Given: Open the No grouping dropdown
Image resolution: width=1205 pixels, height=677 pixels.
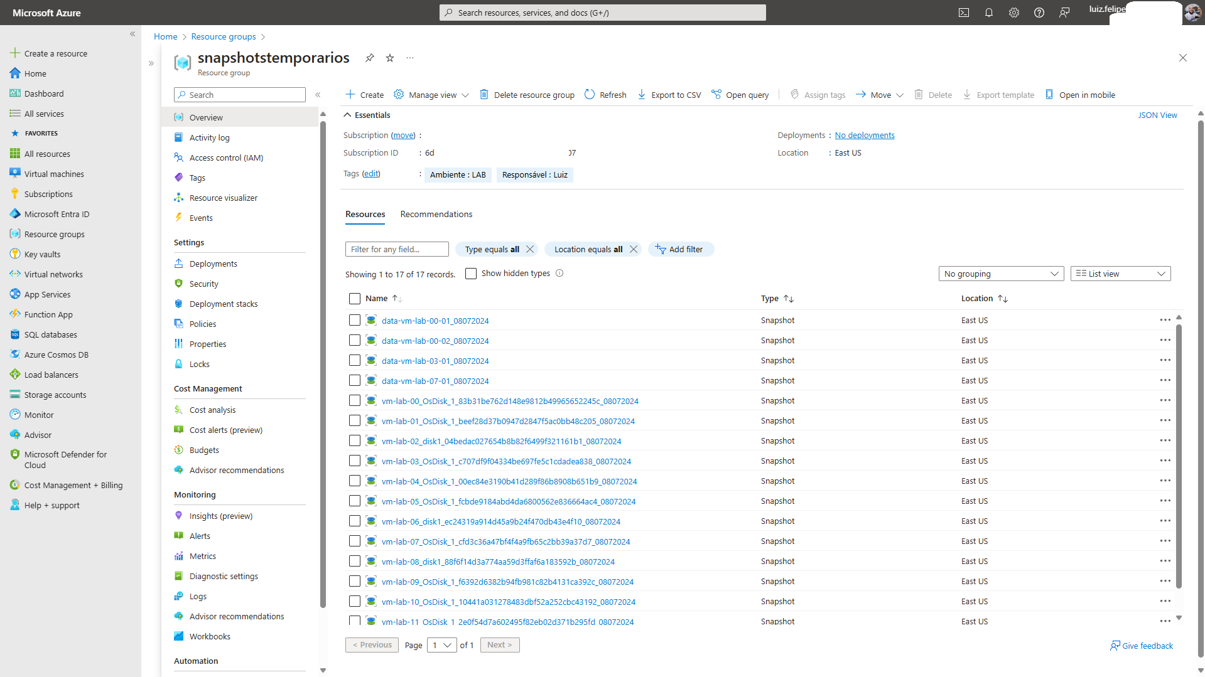Looking at the screenshot, I should pos(1001,274).
